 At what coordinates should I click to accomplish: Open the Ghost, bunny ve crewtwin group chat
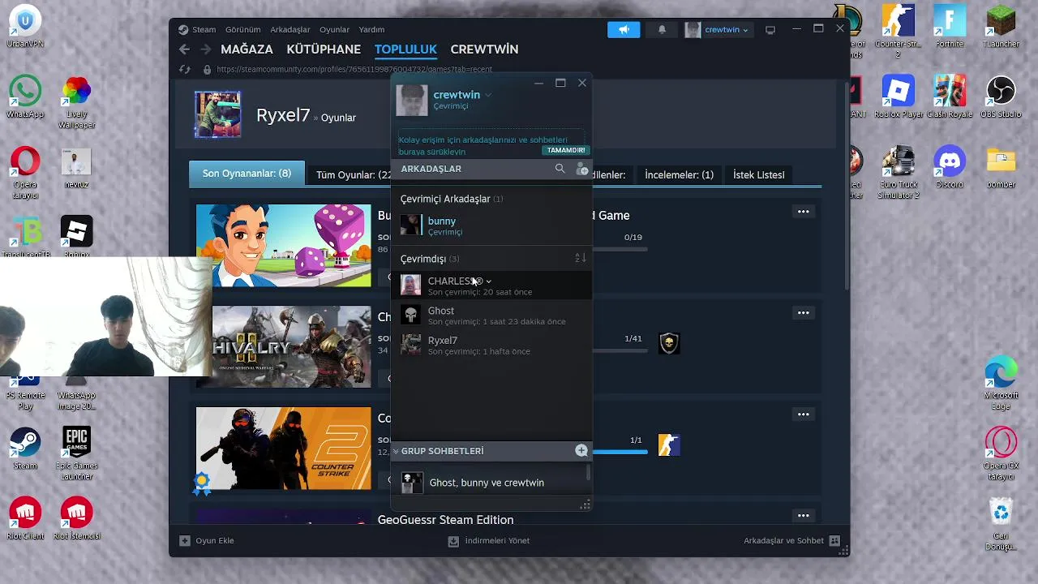491,483
